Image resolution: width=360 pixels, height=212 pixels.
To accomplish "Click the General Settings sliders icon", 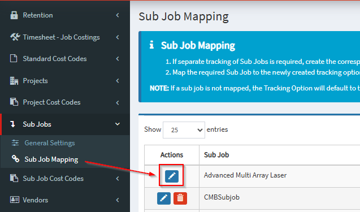I will click(15, 142).
